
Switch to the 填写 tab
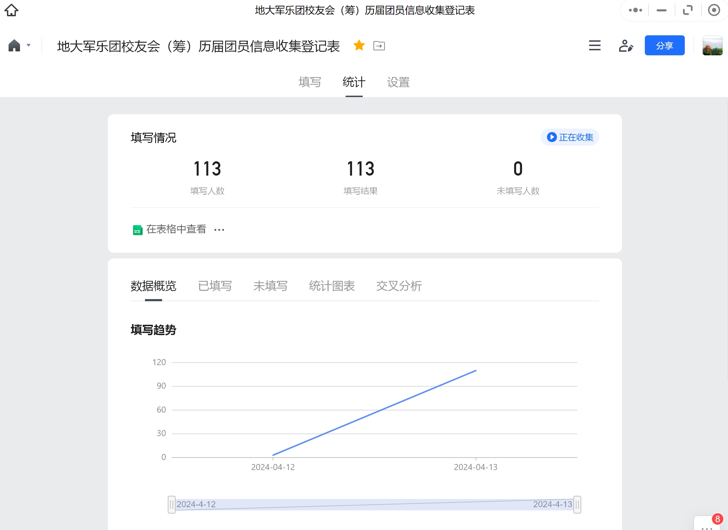310,82
